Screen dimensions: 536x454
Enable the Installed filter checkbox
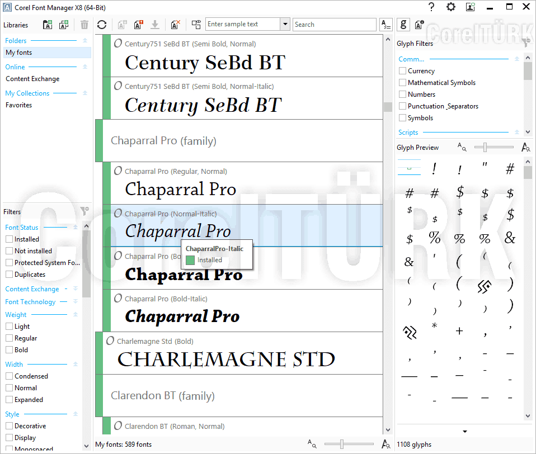point(9,239)
